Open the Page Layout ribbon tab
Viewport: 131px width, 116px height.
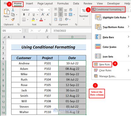click(45, 4)
